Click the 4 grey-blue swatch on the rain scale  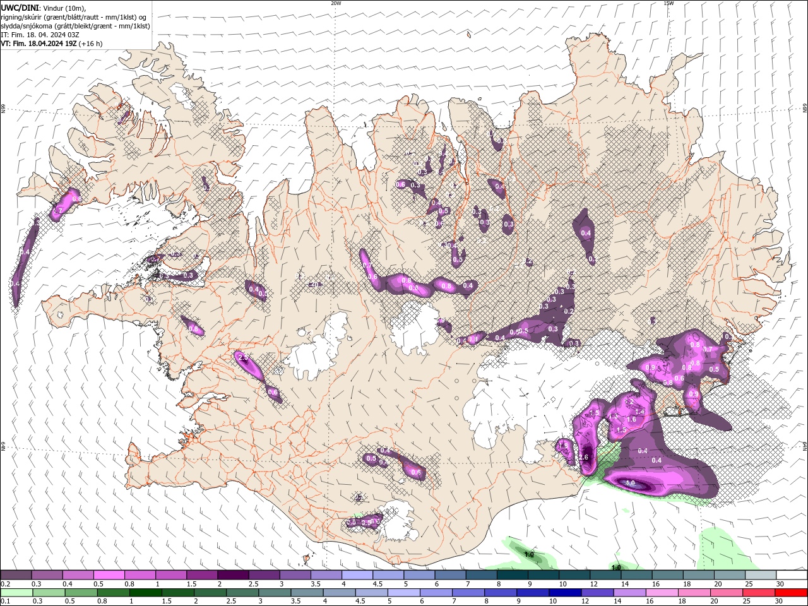[338, 593]
